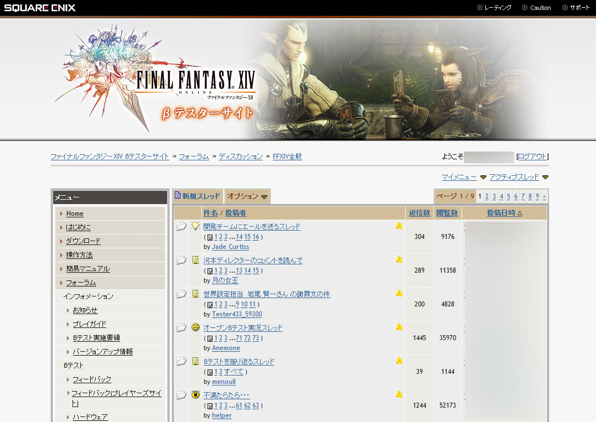The width and height of the screenshot is (596, 422).
Task: Go to FFXIV全般 breadcrumb link
Action: 287,157
